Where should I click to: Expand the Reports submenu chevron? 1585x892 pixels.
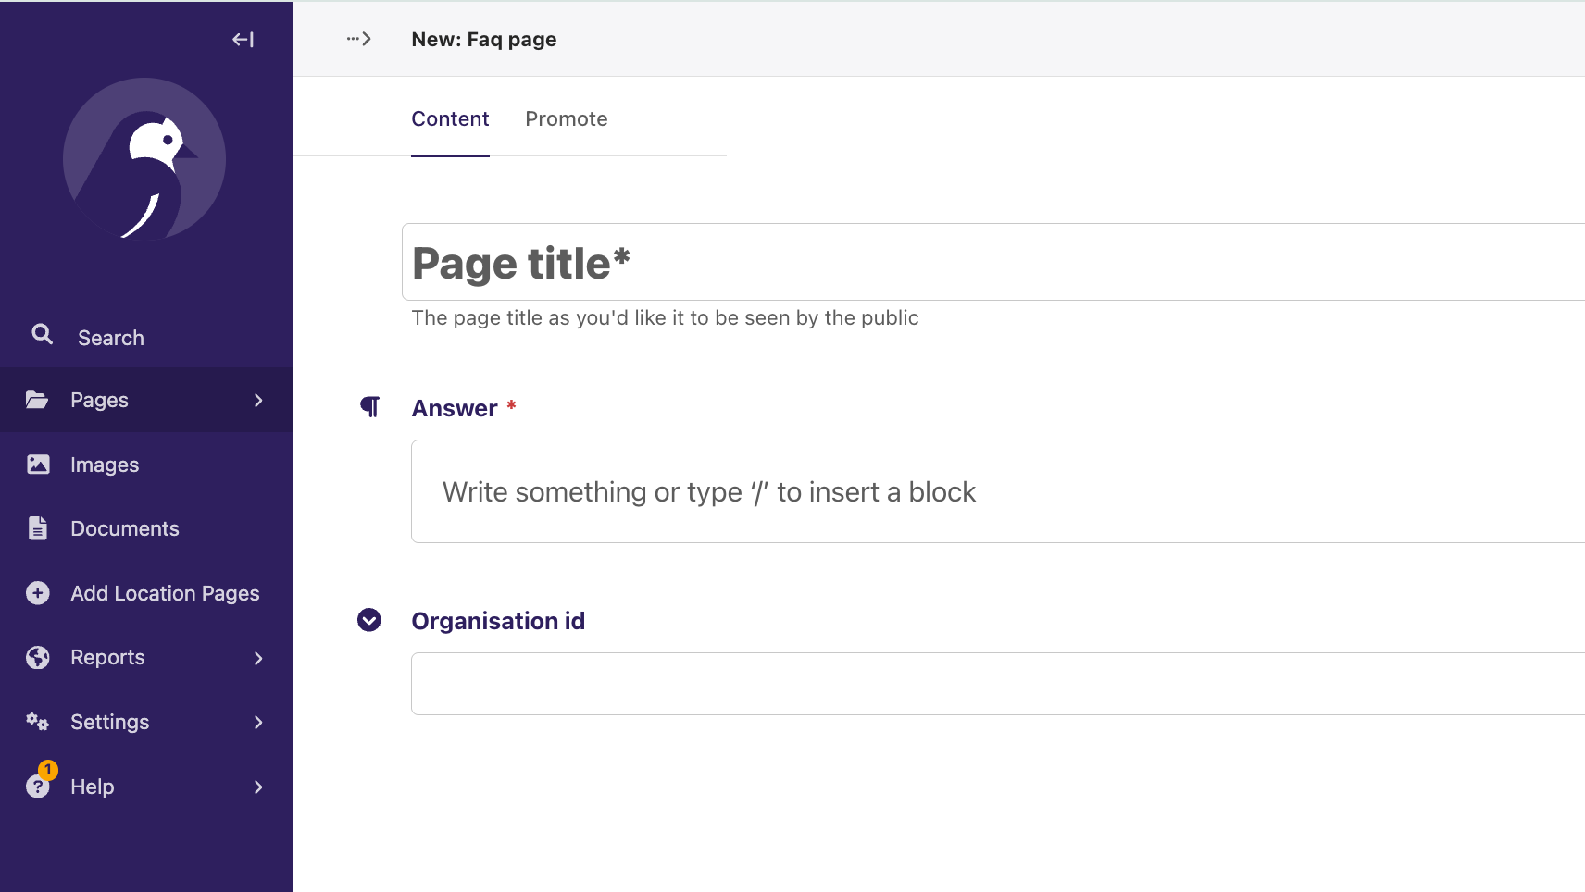258,658
